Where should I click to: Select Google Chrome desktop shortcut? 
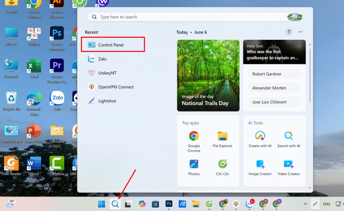tap(34, 9)
